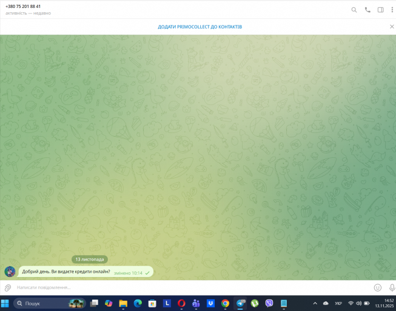Open Google Chrome from the taskbar
Screen dimensions: 396x311
coord(225,303)
